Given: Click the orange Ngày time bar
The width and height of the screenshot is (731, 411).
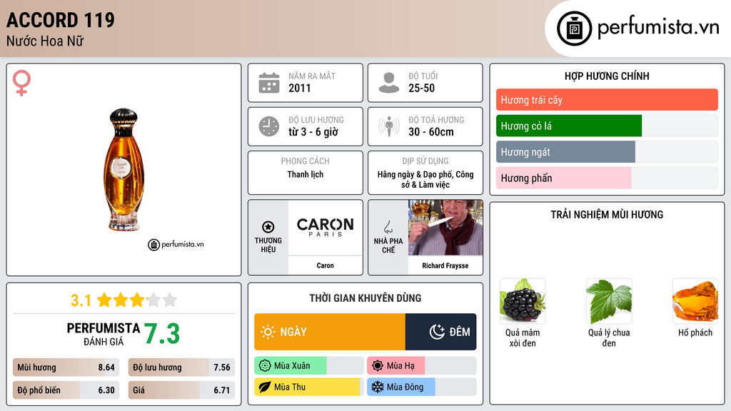Looking at the screenshot, I should pyautogui.click(x=330, y=332).
